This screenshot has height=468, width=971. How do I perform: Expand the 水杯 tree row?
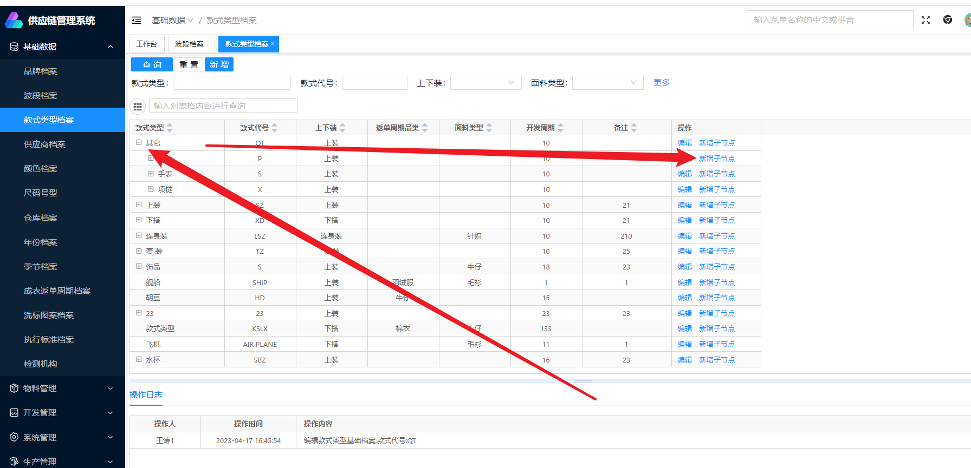(x=139, y=360)
